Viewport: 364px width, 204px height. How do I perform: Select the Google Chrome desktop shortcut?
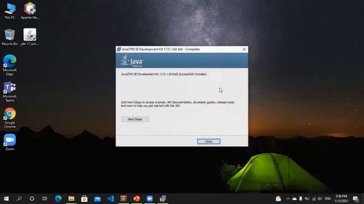[10, 118]
